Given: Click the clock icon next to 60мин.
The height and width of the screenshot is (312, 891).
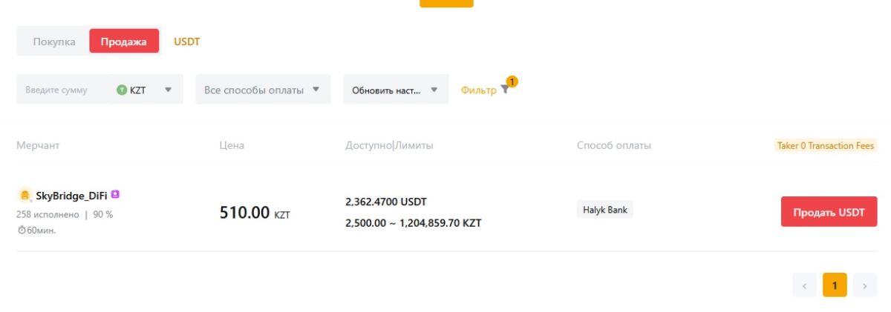Looking at the screenshot, I should (21, 230).
